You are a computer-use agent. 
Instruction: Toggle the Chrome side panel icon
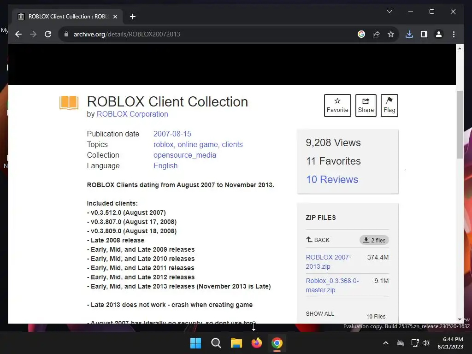point(424,34)
